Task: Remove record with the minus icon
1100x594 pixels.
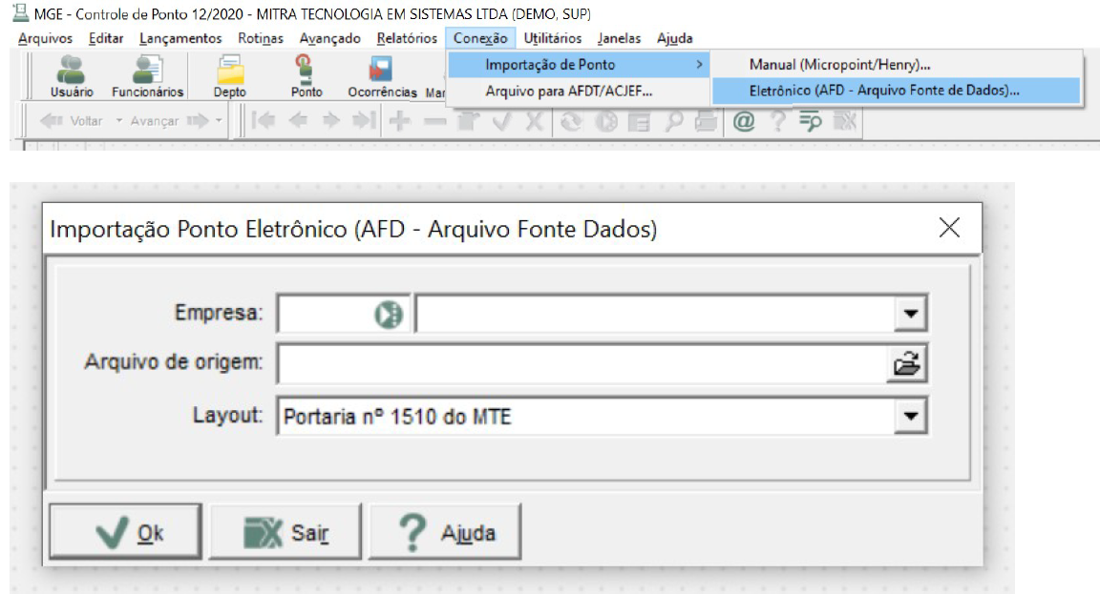Action: [435, 121]
